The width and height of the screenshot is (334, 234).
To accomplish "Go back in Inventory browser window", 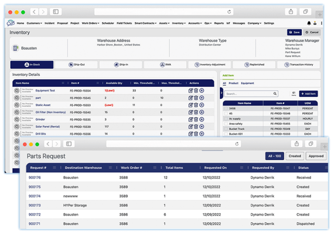I will pos(34,12).
